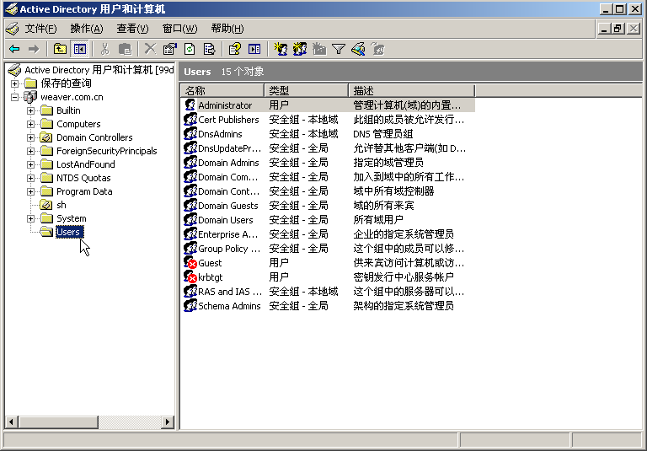Select the Group Policy ... row
This screenshot has height=451, width=647.
point(328,248)
